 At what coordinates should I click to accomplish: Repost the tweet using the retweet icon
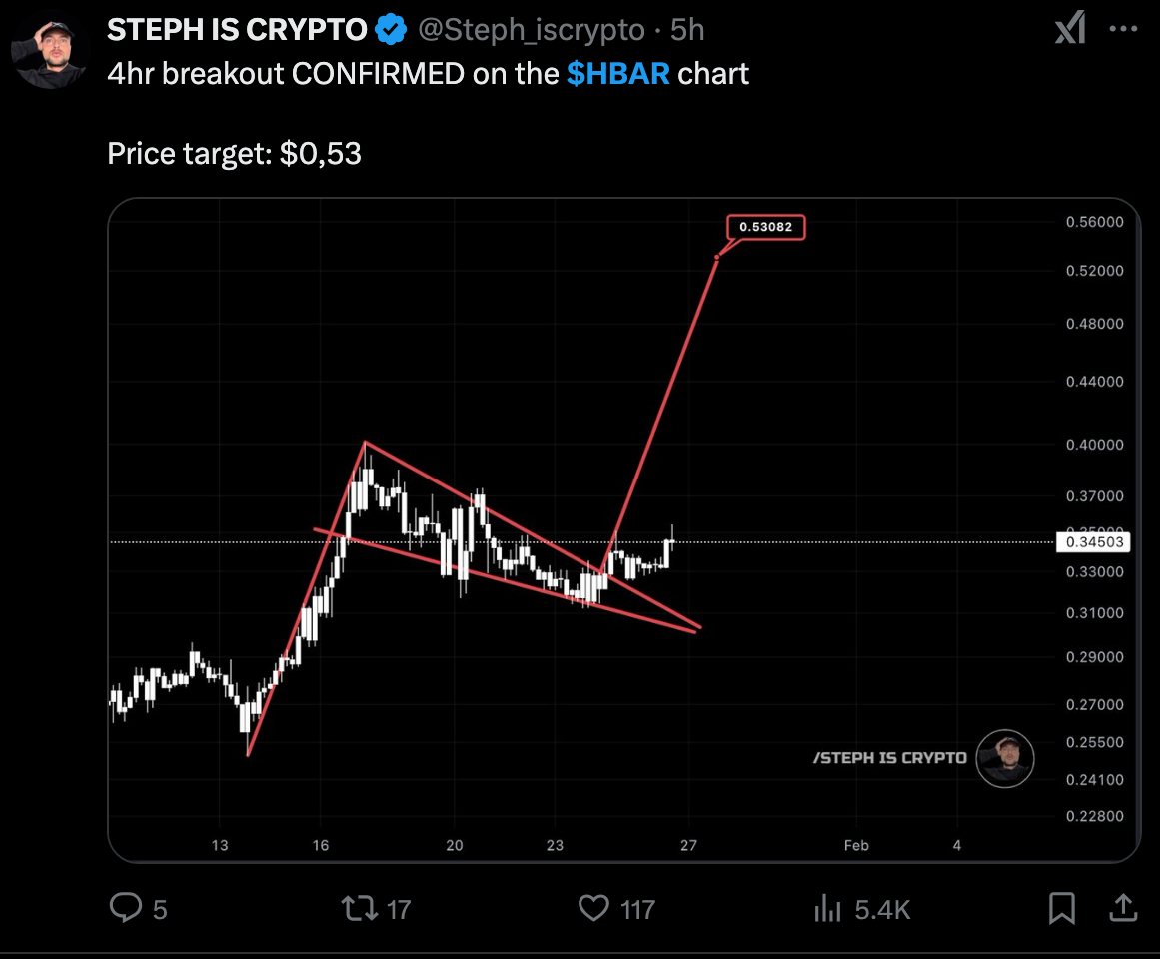360,908
